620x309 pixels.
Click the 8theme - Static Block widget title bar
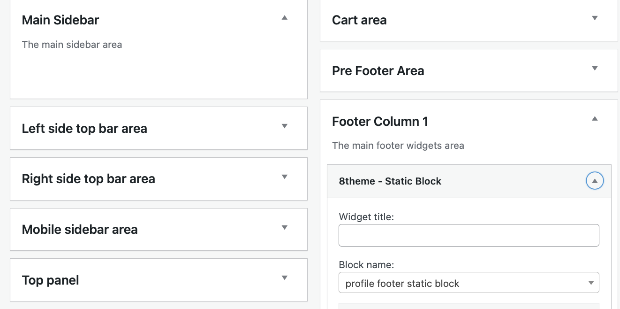point(469,181)
